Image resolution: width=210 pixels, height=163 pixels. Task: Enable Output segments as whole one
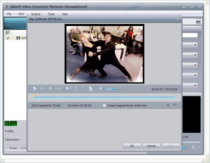[x=104, y=106]
